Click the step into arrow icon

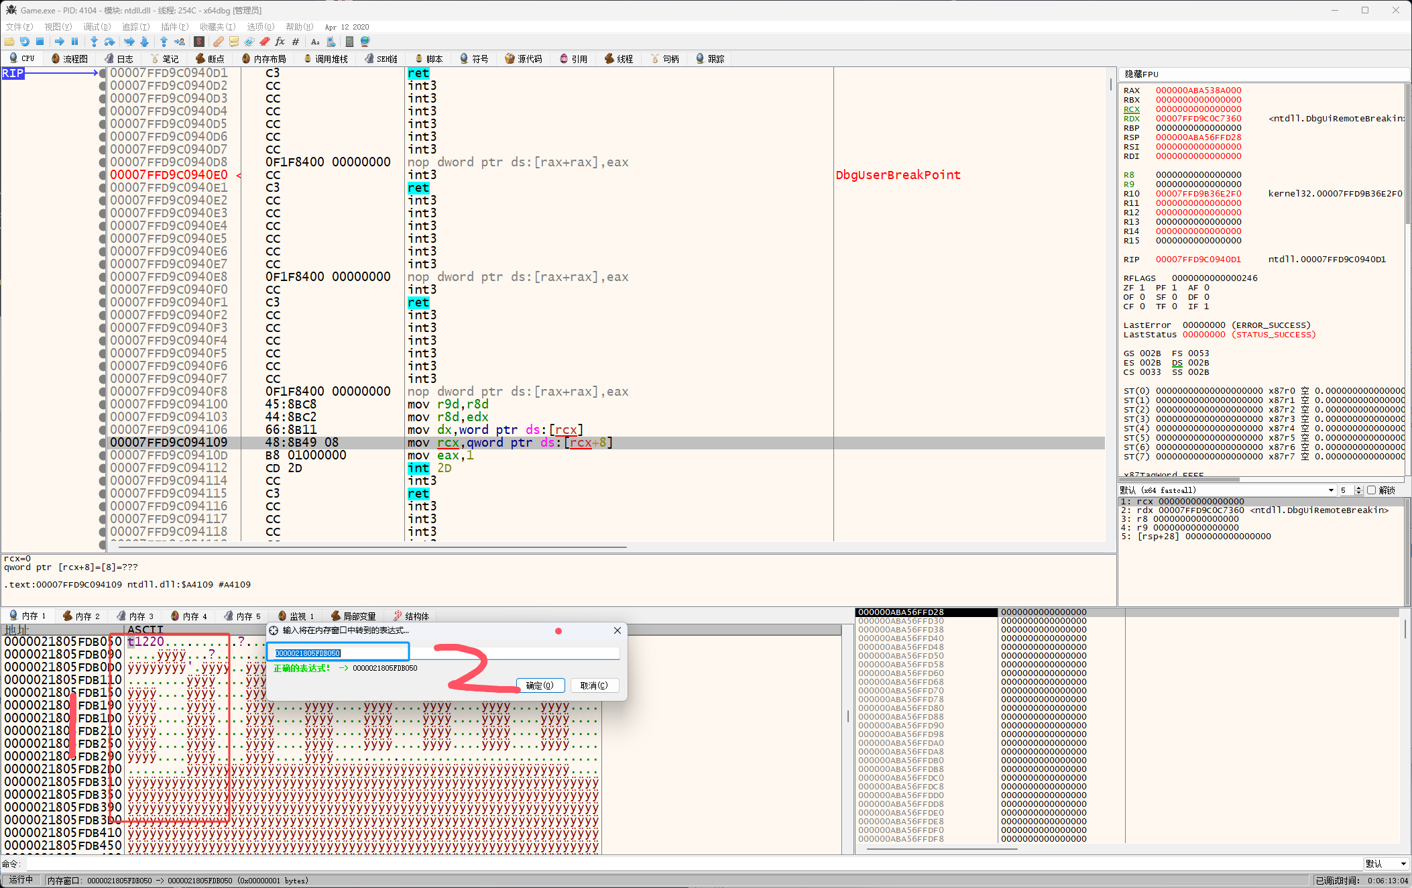[x=94, y=42]
